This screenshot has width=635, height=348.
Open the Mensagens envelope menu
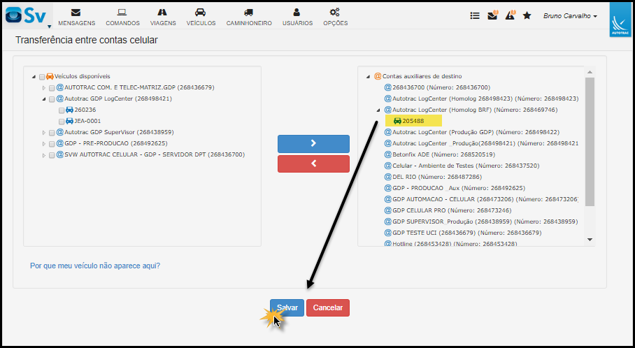click(76, 17)
